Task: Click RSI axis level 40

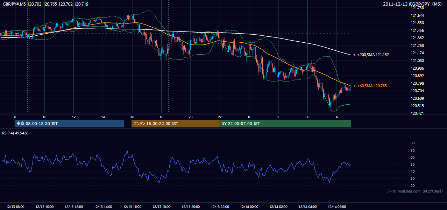Action: (x=412, y=171)
